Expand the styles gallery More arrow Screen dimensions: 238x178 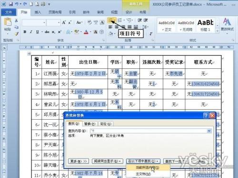[218, 31]
